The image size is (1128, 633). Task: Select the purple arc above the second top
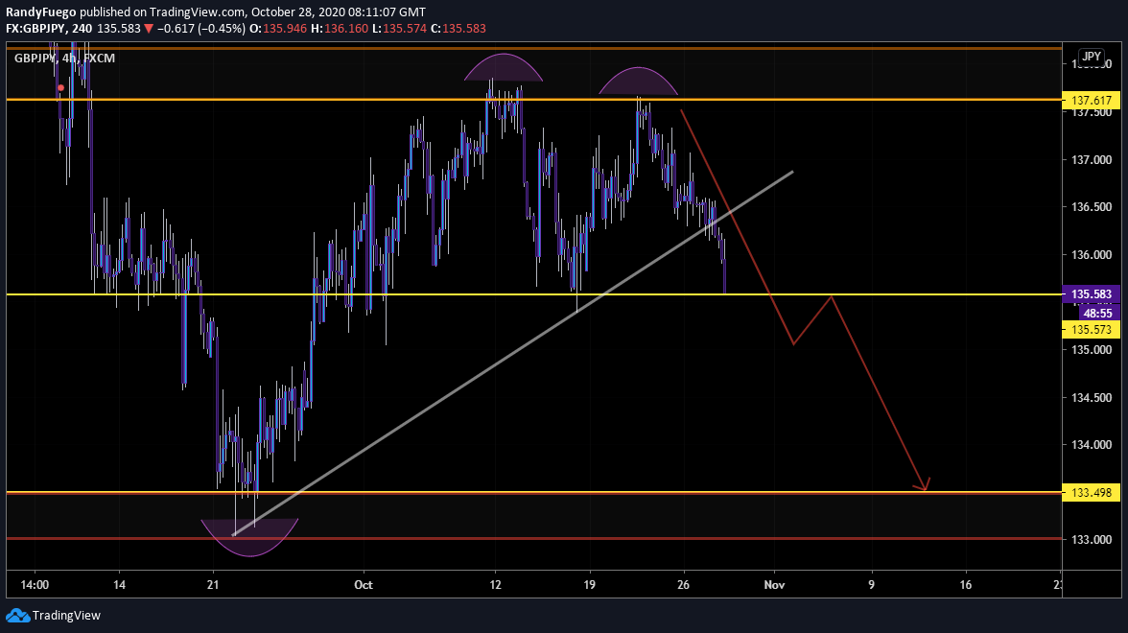click(x=638, y=81)
